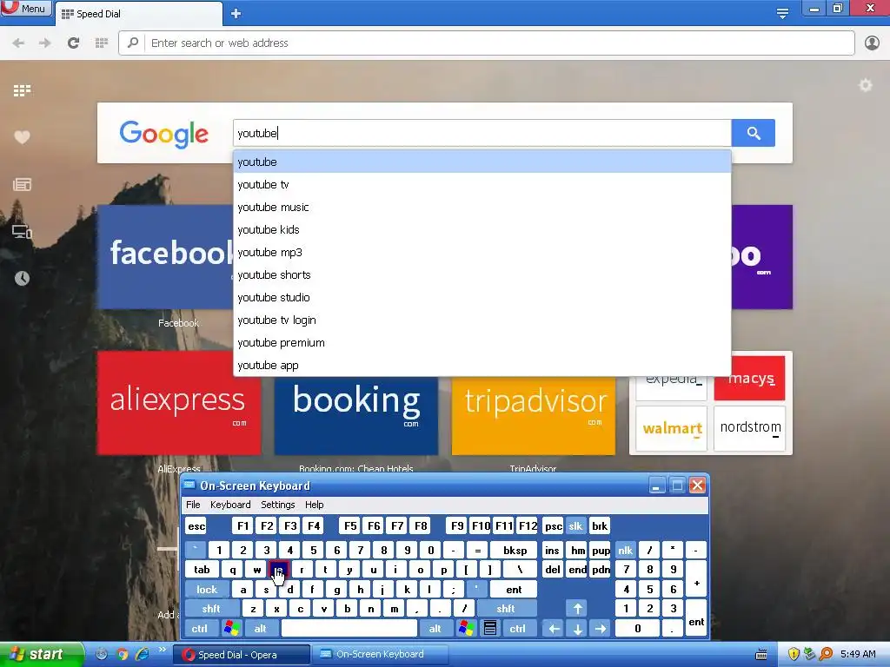Toggle the lock (caps) key
890x667 pixels.
[x=207, y=590]
